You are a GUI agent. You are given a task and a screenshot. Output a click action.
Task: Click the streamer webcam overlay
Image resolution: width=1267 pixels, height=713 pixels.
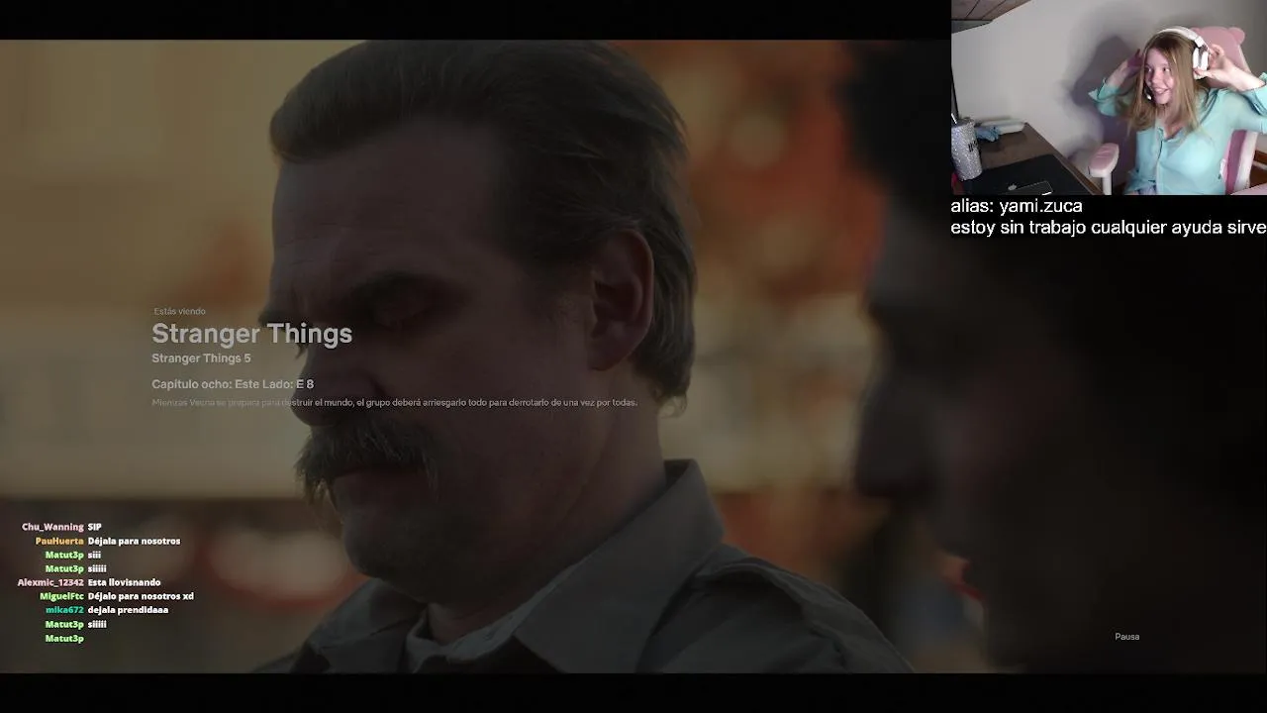(1109, 97)
